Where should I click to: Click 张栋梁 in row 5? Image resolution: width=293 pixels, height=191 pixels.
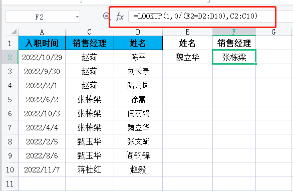click(90, 99)
